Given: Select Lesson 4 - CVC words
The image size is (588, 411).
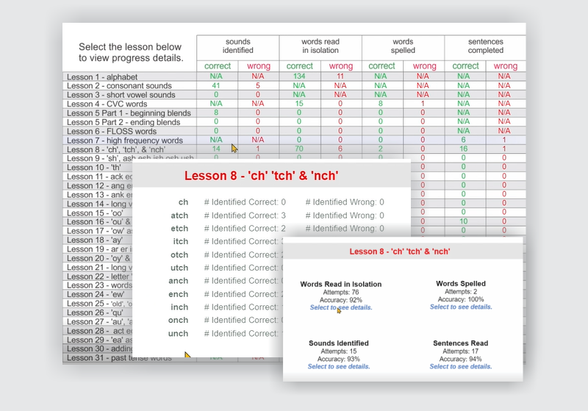Looking at the screenshot, I should pos(107,104).
